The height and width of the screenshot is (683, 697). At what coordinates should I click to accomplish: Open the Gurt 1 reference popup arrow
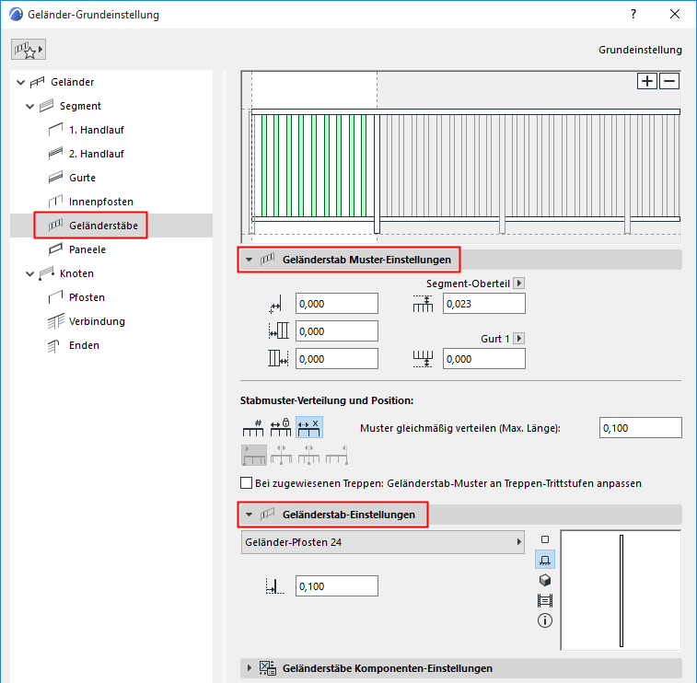(518, 338)
